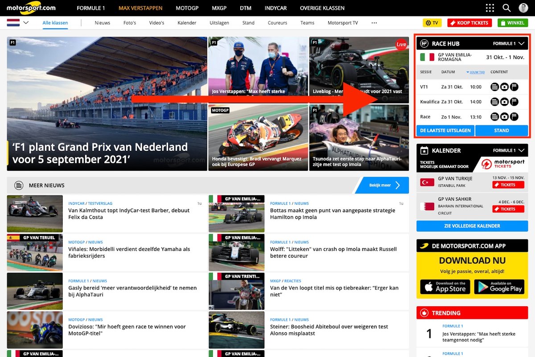This screenshot has width=535, height=357.
Task: Switch to the Nieuws tab
Action: coord(103,23)
